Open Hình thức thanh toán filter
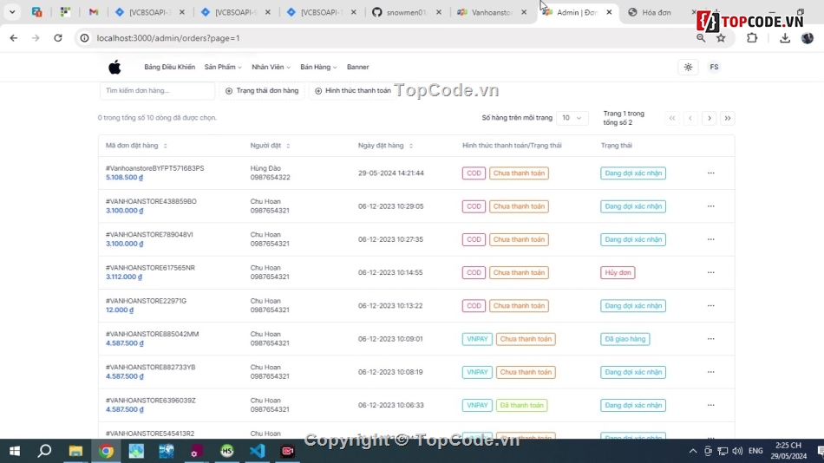The image size is (824, 463). (353, 91)
